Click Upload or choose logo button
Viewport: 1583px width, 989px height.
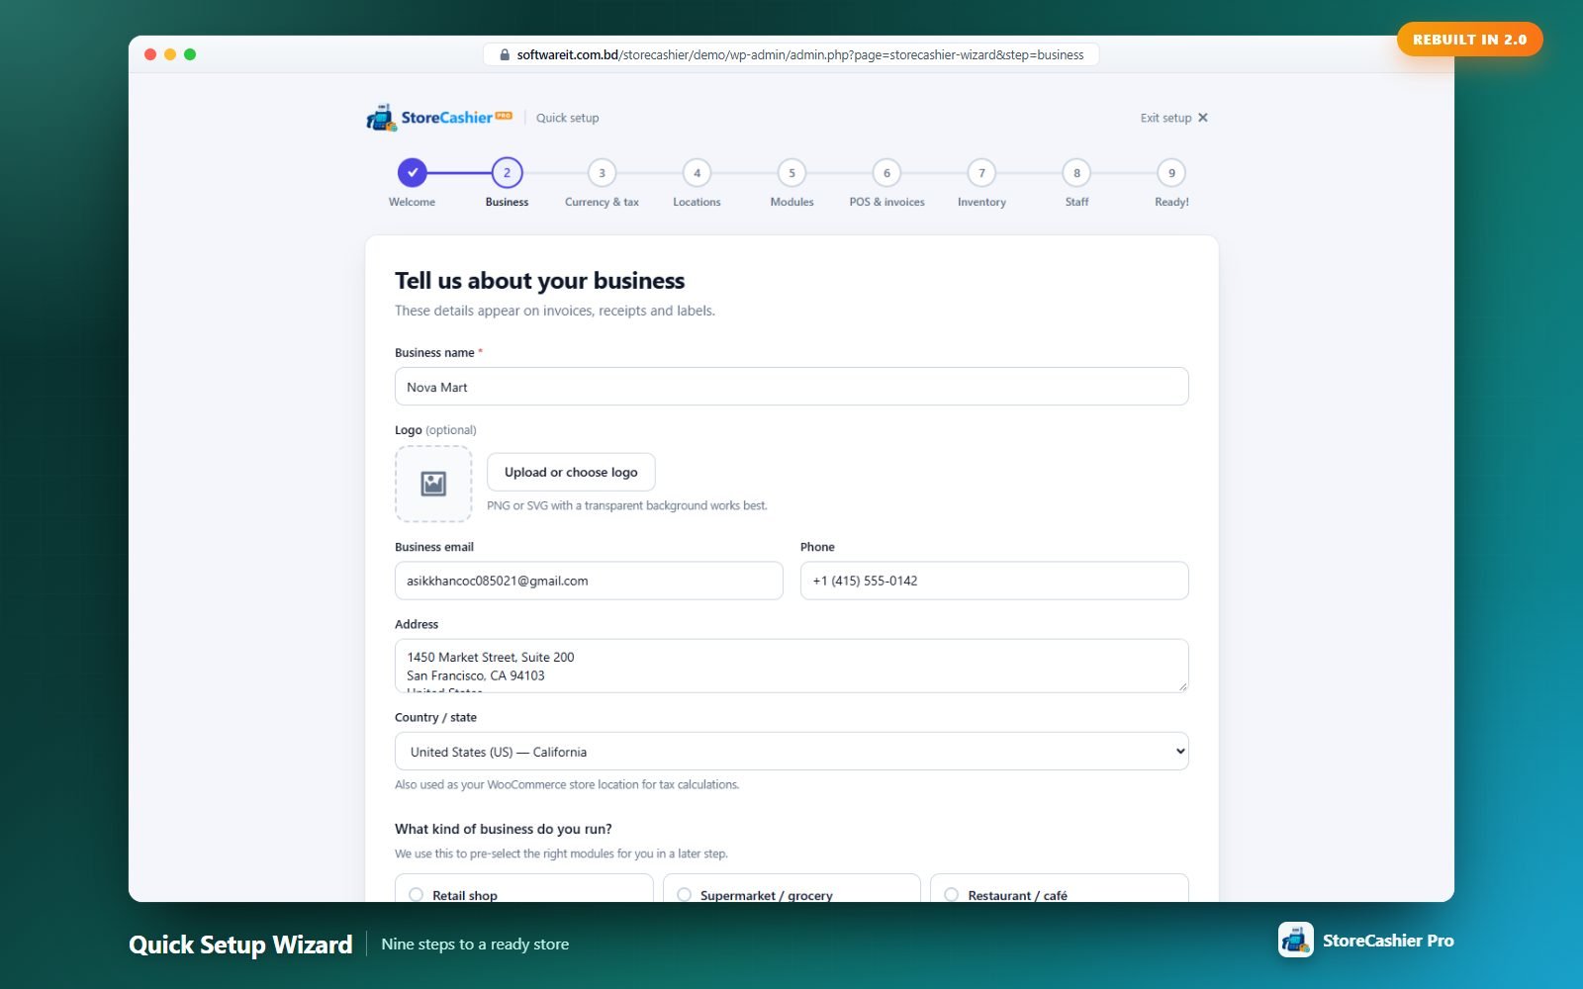click(571, 473)
